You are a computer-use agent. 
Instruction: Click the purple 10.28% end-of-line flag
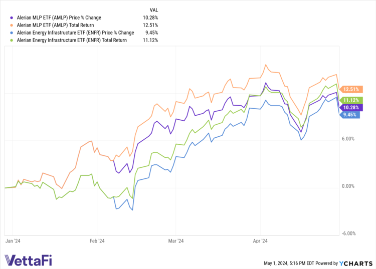[350, 107]
